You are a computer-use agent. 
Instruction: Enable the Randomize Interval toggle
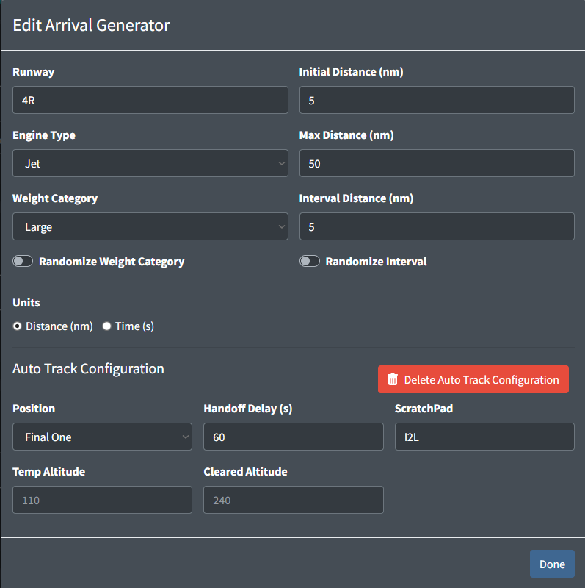tap(310, 261)
